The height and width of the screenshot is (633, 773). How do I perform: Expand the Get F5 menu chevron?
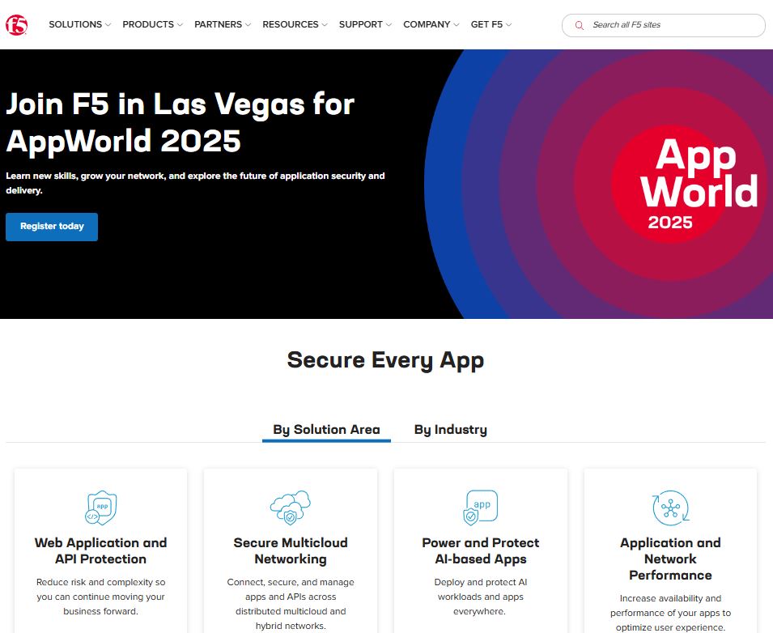pyautogui.click(x=509, y=24)
